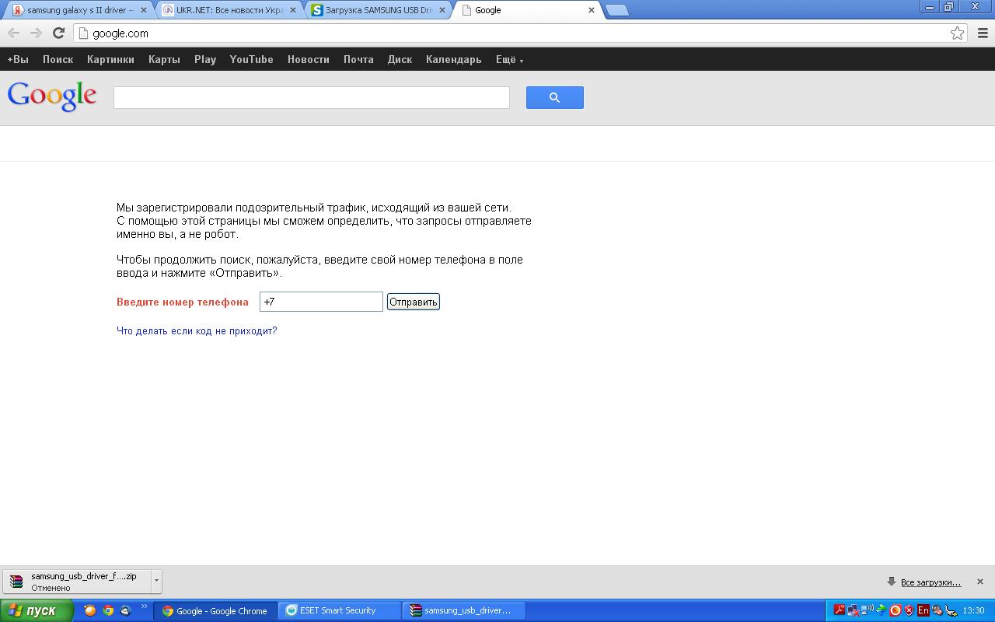Switch to samsung_usb_driver taskbar button
Viewport: 995px width, 622px height.
(464, 610)
